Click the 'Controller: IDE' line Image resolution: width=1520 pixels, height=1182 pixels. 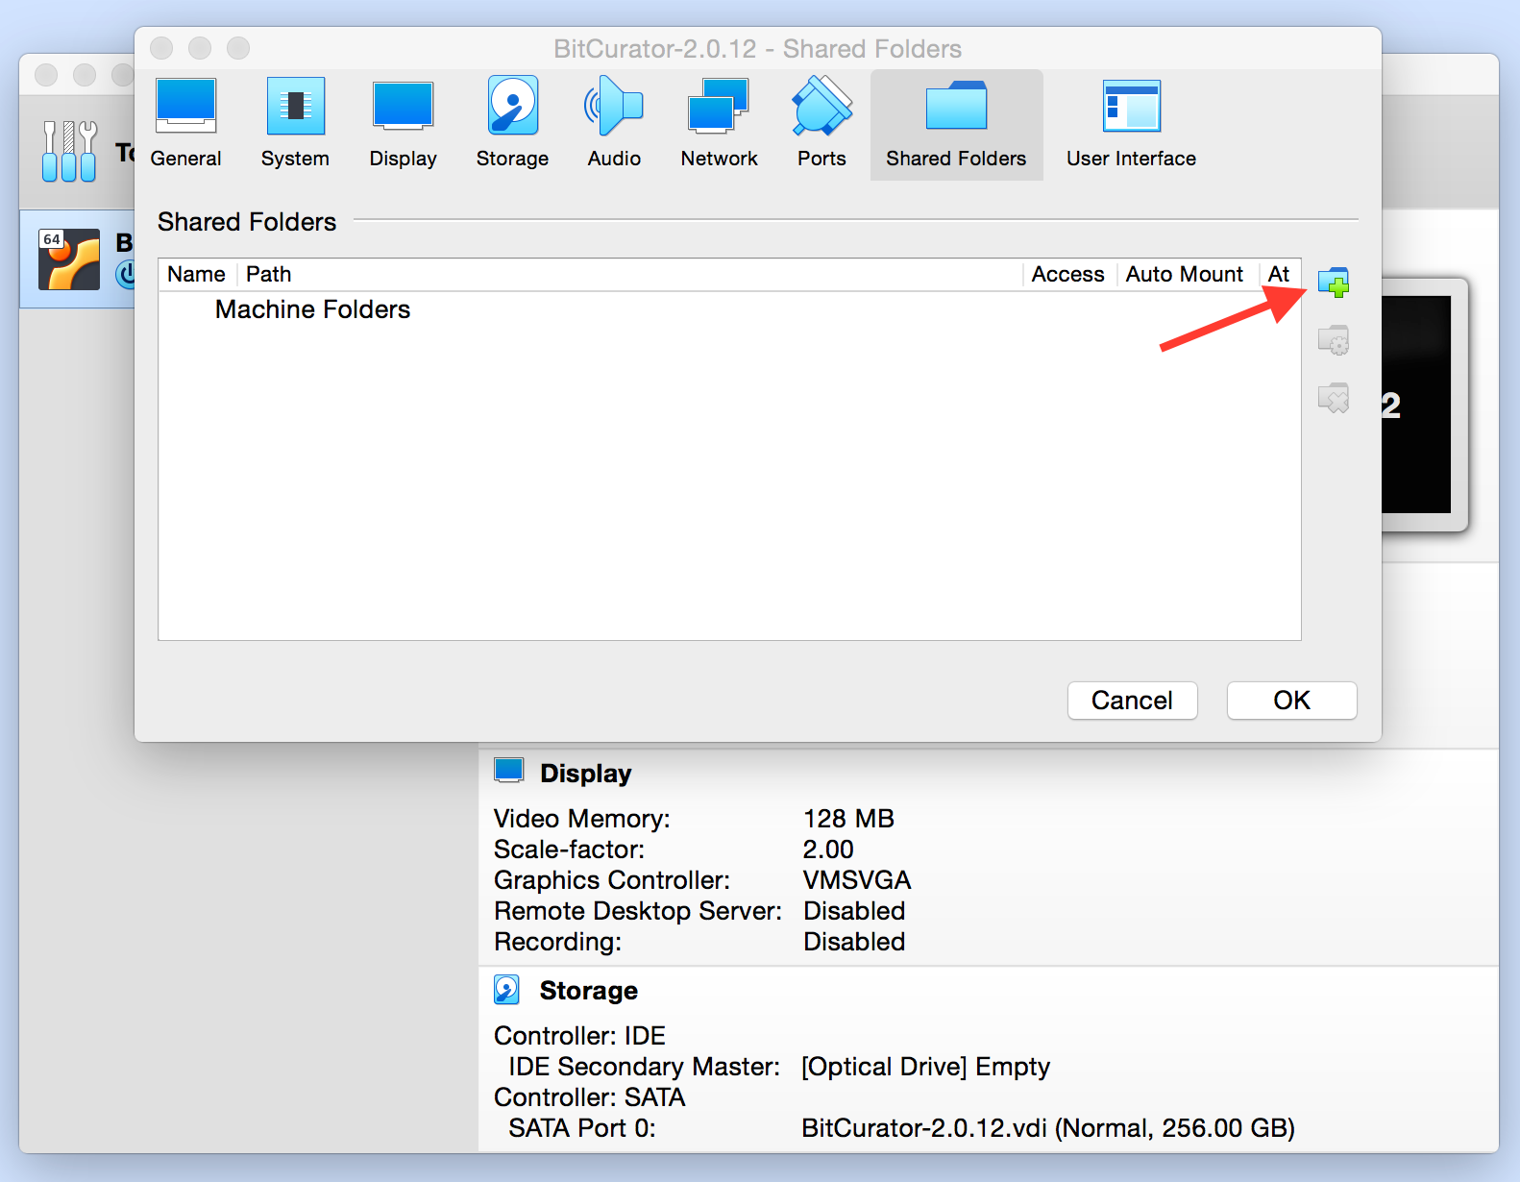[579, 1036]
